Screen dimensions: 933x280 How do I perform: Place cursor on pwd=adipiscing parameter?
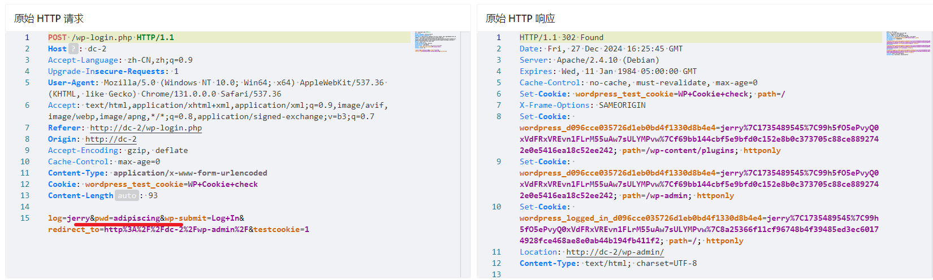pyautogui.click(x=127, y=218)
